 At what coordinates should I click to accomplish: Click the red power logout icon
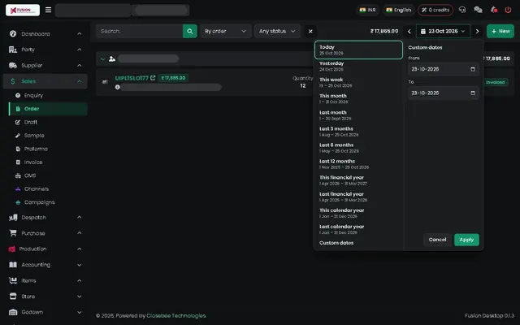(508, 10)
